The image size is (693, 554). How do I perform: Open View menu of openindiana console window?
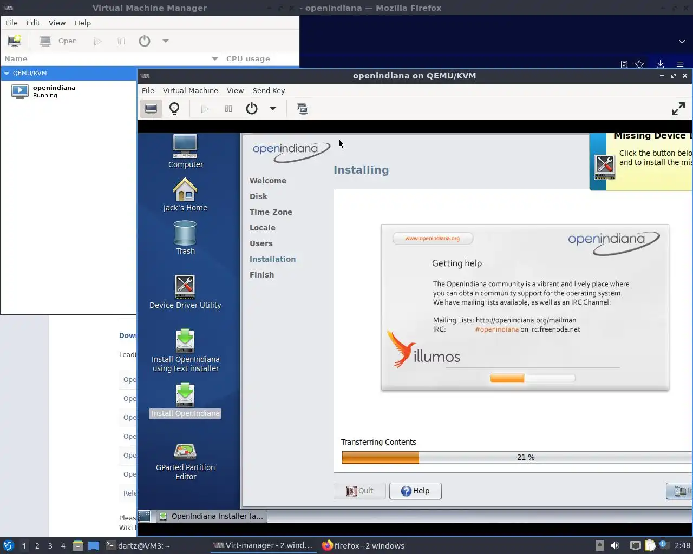point(235,90)
